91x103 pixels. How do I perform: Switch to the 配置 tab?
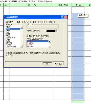tap(18, 22)
